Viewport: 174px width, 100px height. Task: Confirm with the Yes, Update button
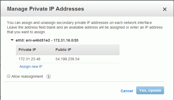click(x=150, y=90)
